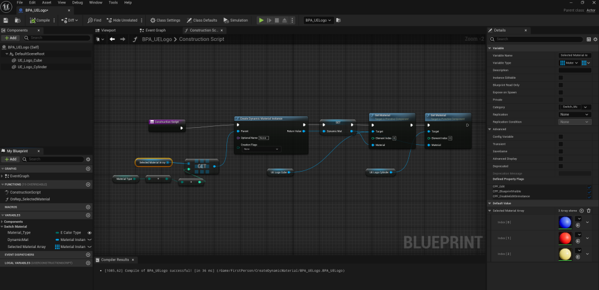The width and height of the screenshot is (599, 290).
Task: Click the graph forward navigation arrow
Action: pos(123,39)
